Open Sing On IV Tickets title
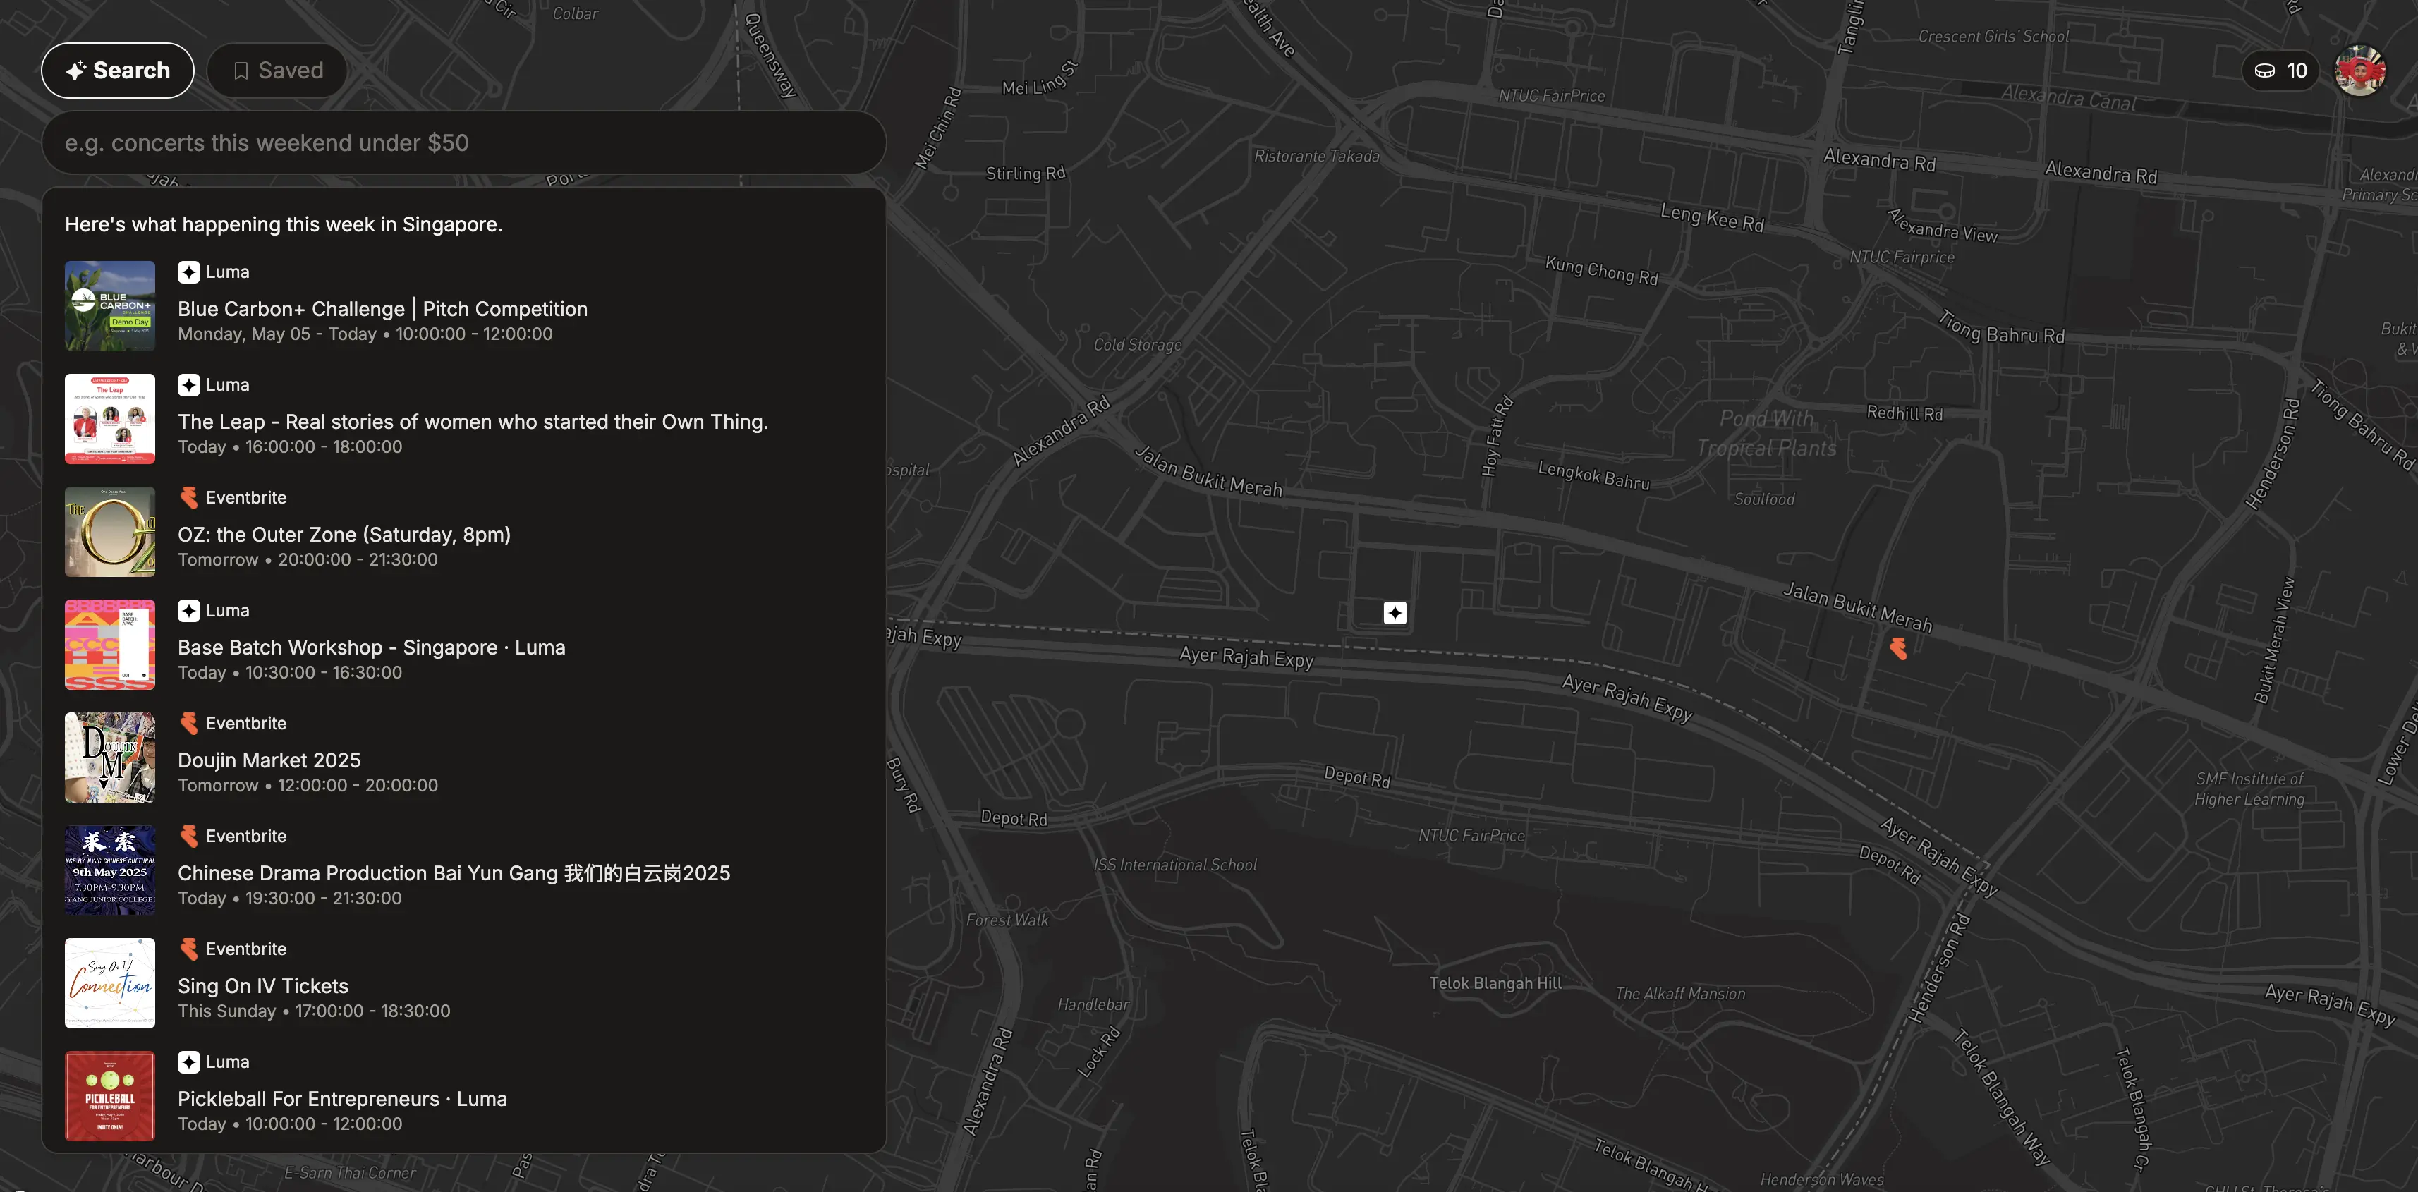The image size is (2418, 1192). [x=263, y=985]
